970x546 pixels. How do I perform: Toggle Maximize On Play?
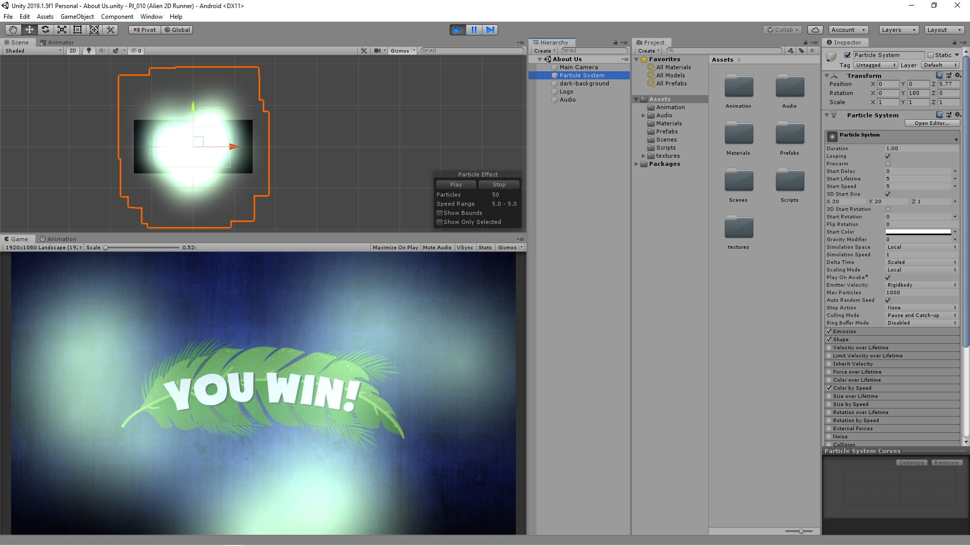395,248
